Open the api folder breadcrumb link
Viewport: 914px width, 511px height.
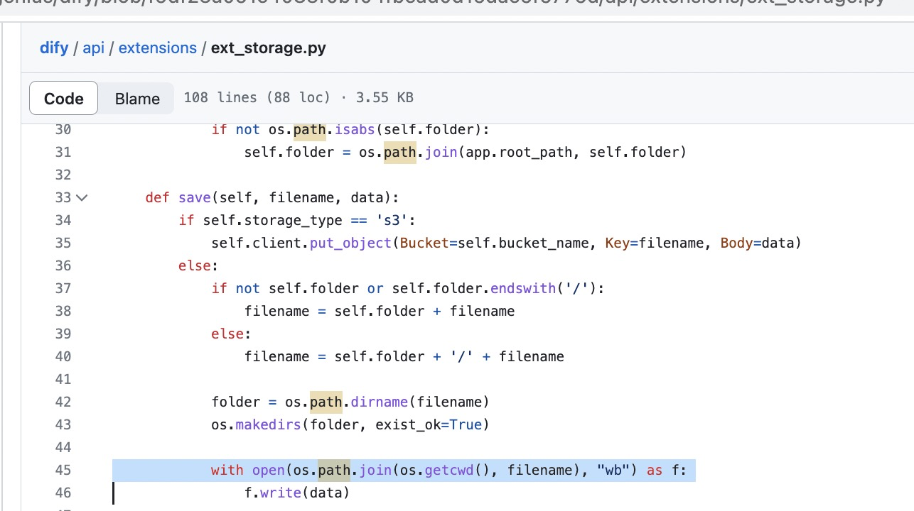[93, 48]
